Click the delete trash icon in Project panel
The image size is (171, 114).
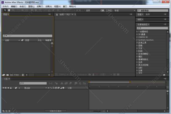click(x=23, y=75)
